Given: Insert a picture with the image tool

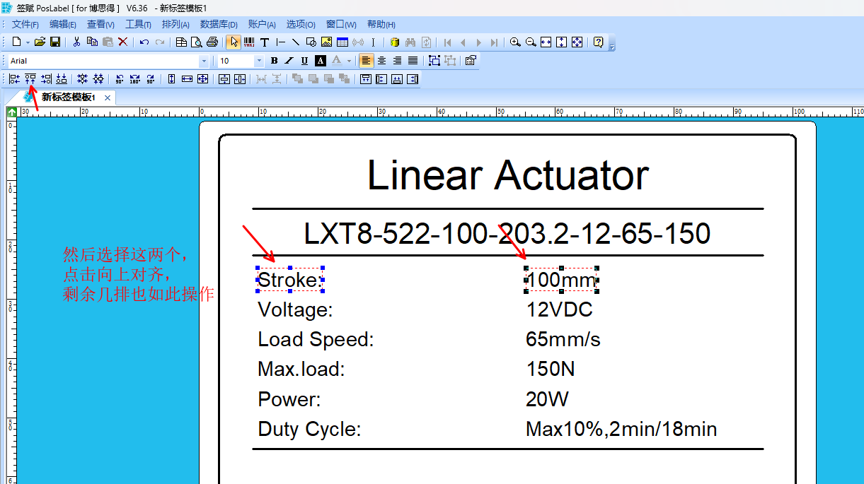Looking at the screenshot, I should (x=326, y=42).
